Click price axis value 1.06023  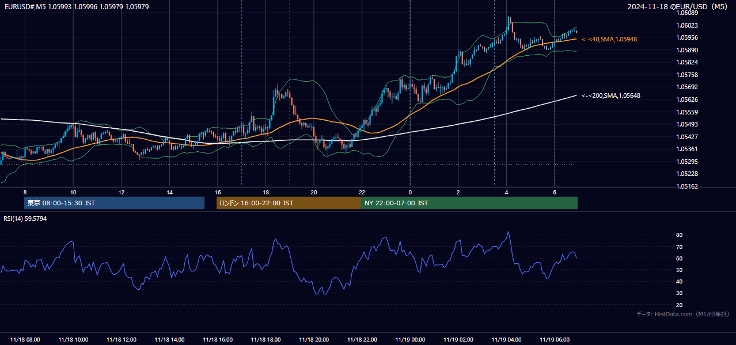tap(686, 25)
